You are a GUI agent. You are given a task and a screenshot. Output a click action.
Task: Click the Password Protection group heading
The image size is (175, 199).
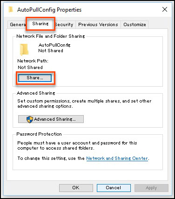[39, 134]
